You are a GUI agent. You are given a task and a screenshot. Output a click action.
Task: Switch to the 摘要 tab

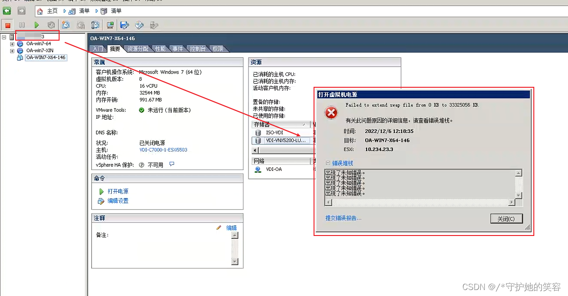tap(115, 48)
